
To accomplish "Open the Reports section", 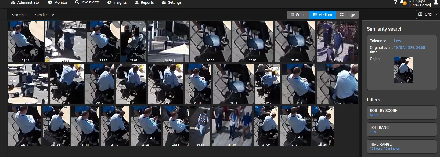I will [144, 2].
